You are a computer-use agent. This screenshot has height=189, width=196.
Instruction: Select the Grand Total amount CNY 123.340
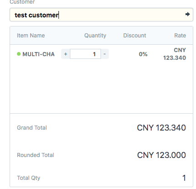click(161, 128)
